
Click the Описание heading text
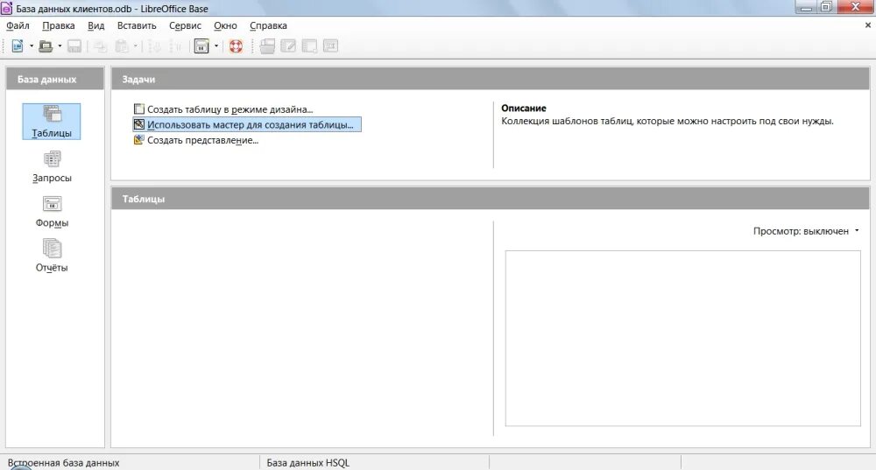click(524, 109)
